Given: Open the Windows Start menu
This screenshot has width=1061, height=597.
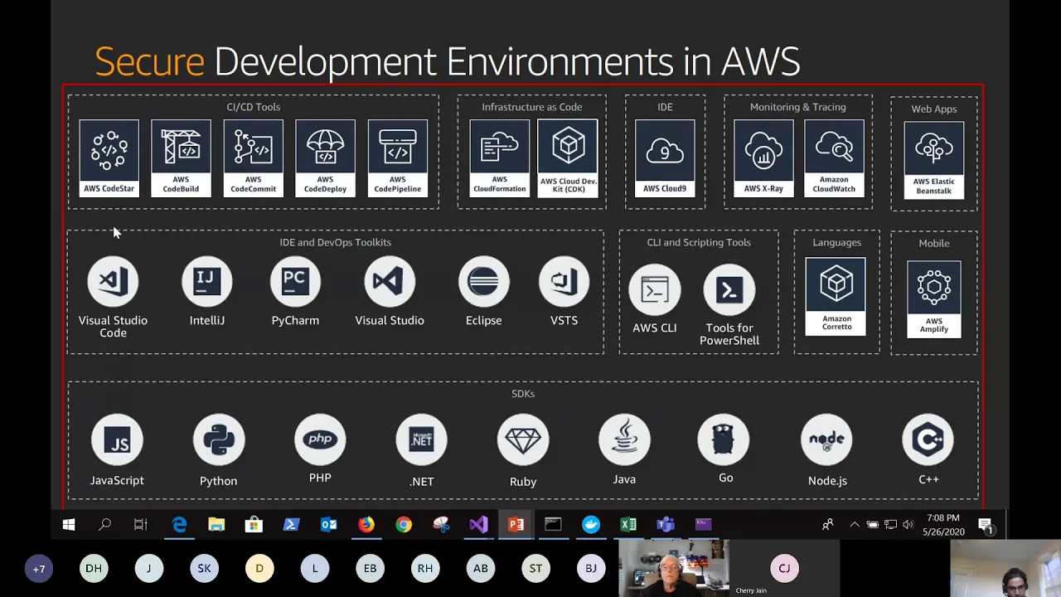Looking at the screenshot, I should [x=69, y=524].
